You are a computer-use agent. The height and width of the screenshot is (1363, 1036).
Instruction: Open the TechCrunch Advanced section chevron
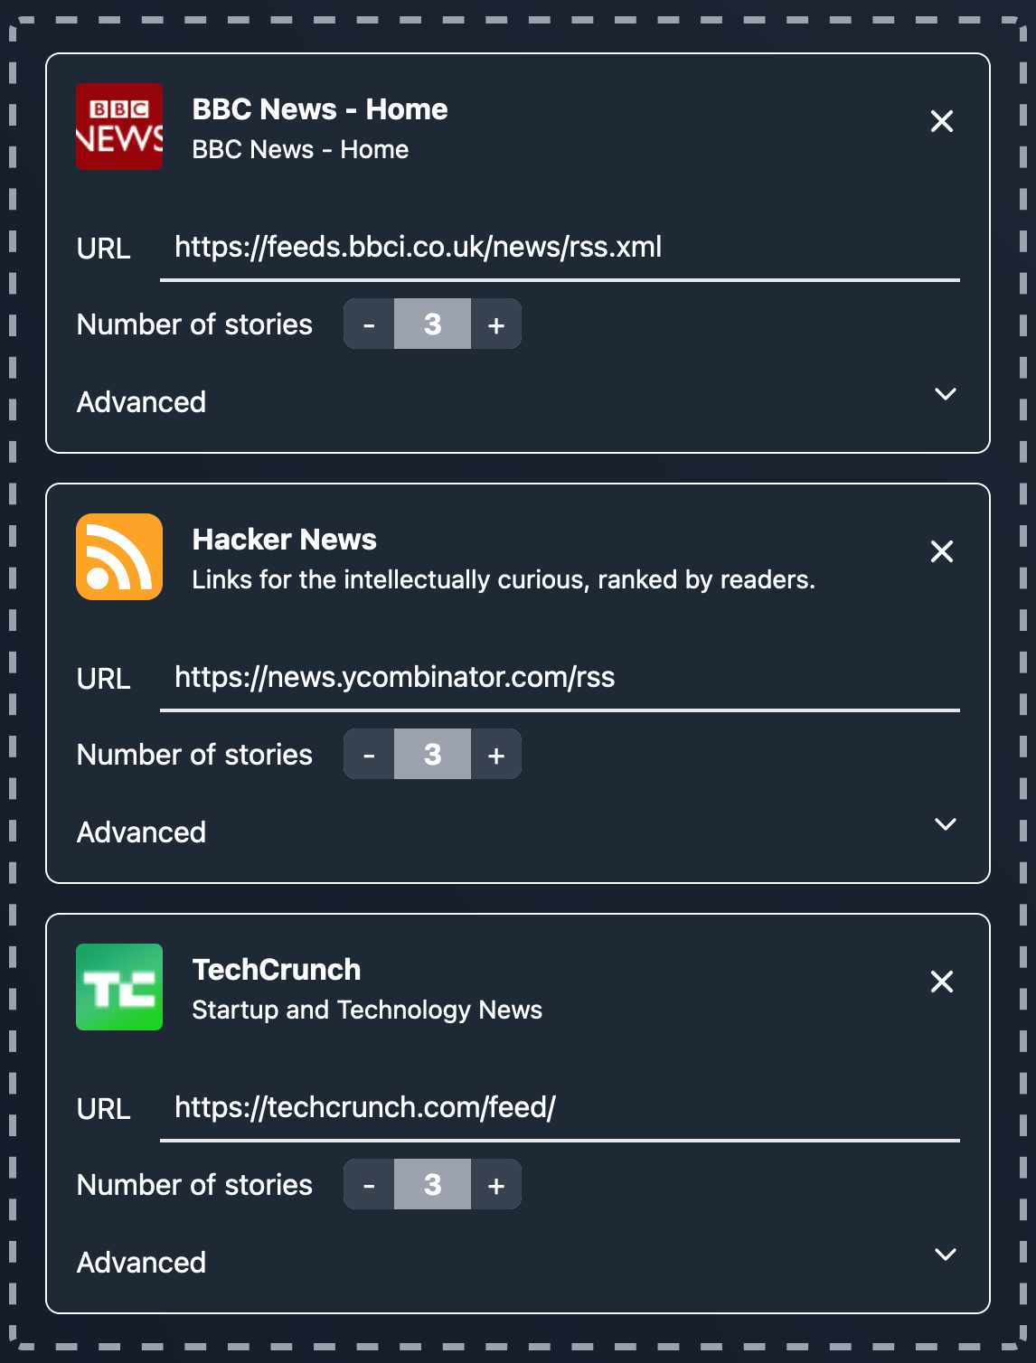coord(945,1255)
